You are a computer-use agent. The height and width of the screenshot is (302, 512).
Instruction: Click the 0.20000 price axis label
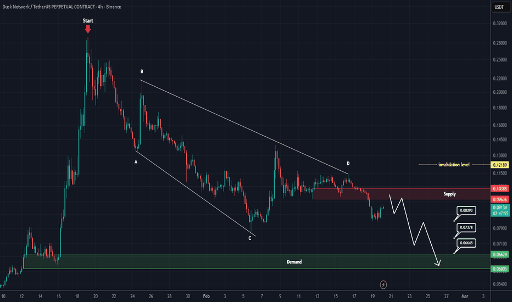tap(500, 92)
